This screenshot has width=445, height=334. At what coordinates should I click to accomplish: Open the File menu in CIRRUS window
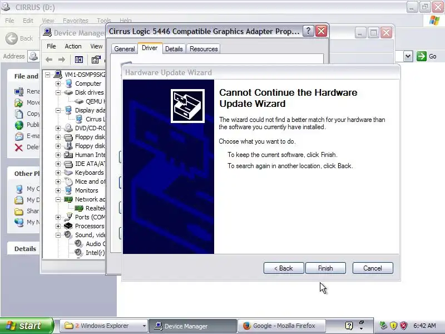pyautogui.click(x=9, y=21)
